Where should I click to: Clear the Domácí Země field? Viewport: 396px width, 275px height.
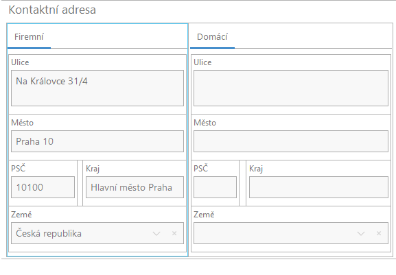[x=379, y=233]
